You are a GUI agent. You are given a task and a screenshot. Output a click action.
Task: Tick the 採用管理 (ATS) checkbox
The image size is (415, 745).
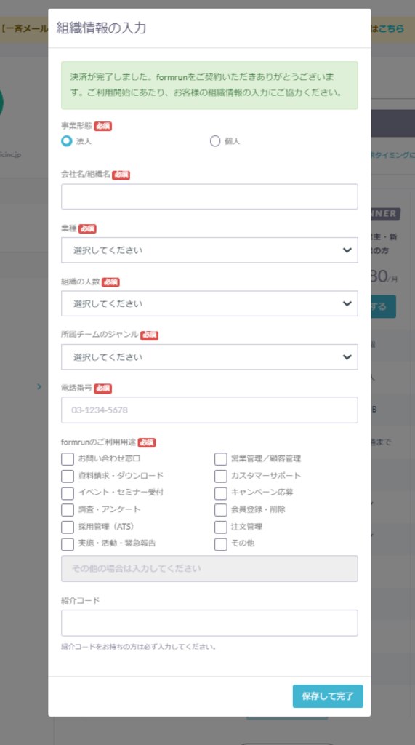tap(68, 527)
